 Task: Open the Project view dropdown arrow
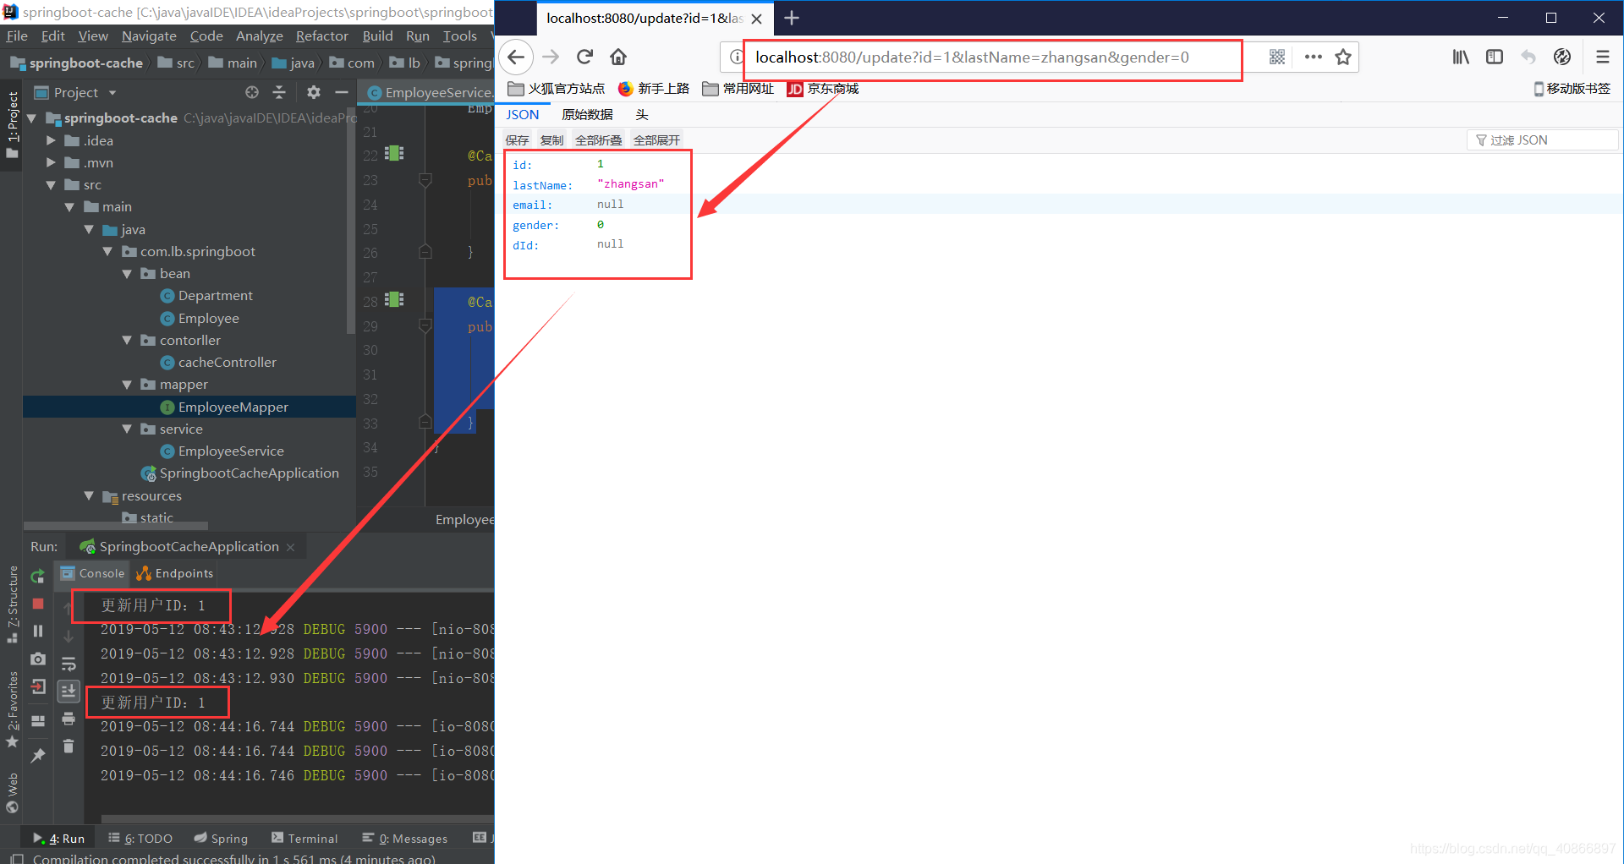112,93
